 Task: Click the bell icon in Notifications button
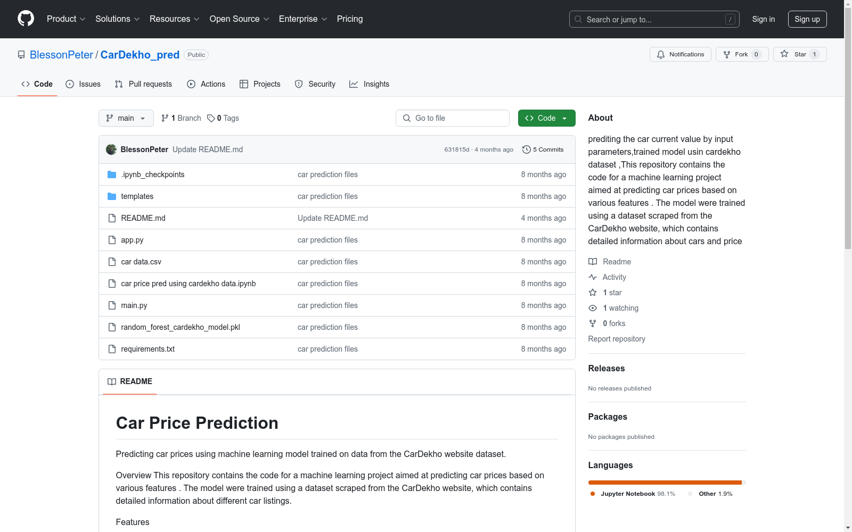(x=661, y=54)
